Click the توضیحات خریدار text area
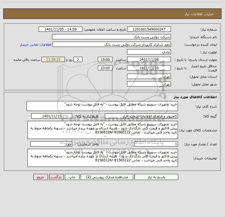This screenshot has width=225, height=217. (103, 158)
